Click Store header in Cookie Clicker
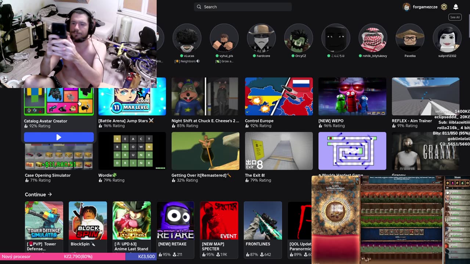The height and width of the screenshot is (264, 470). pyautogui.click(x=458, y=177)
